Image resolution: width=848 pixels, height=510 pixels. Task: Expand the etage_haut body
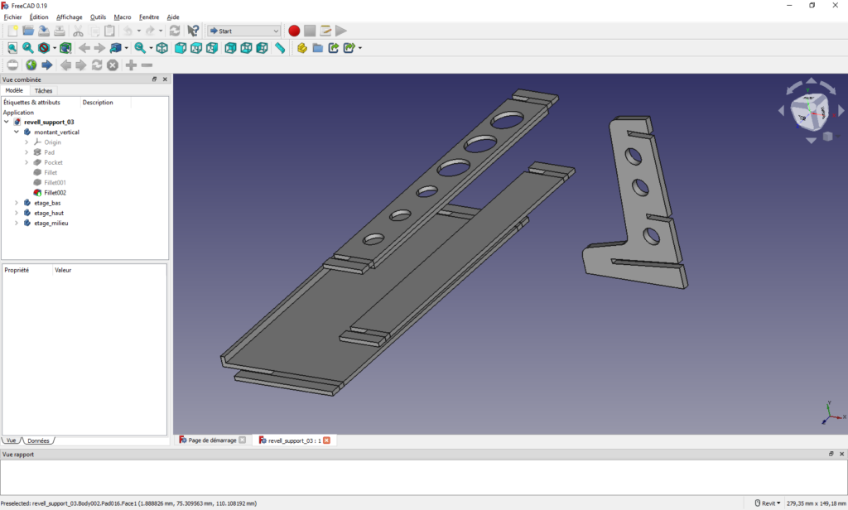point(17,213)
